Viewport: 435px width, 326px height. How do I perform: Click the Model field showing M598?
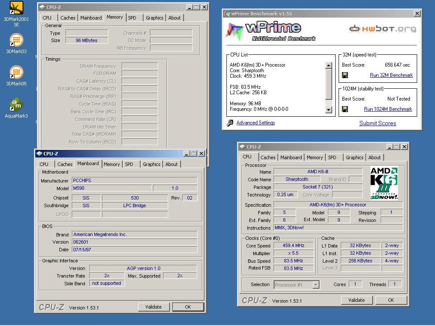point(112,188)
